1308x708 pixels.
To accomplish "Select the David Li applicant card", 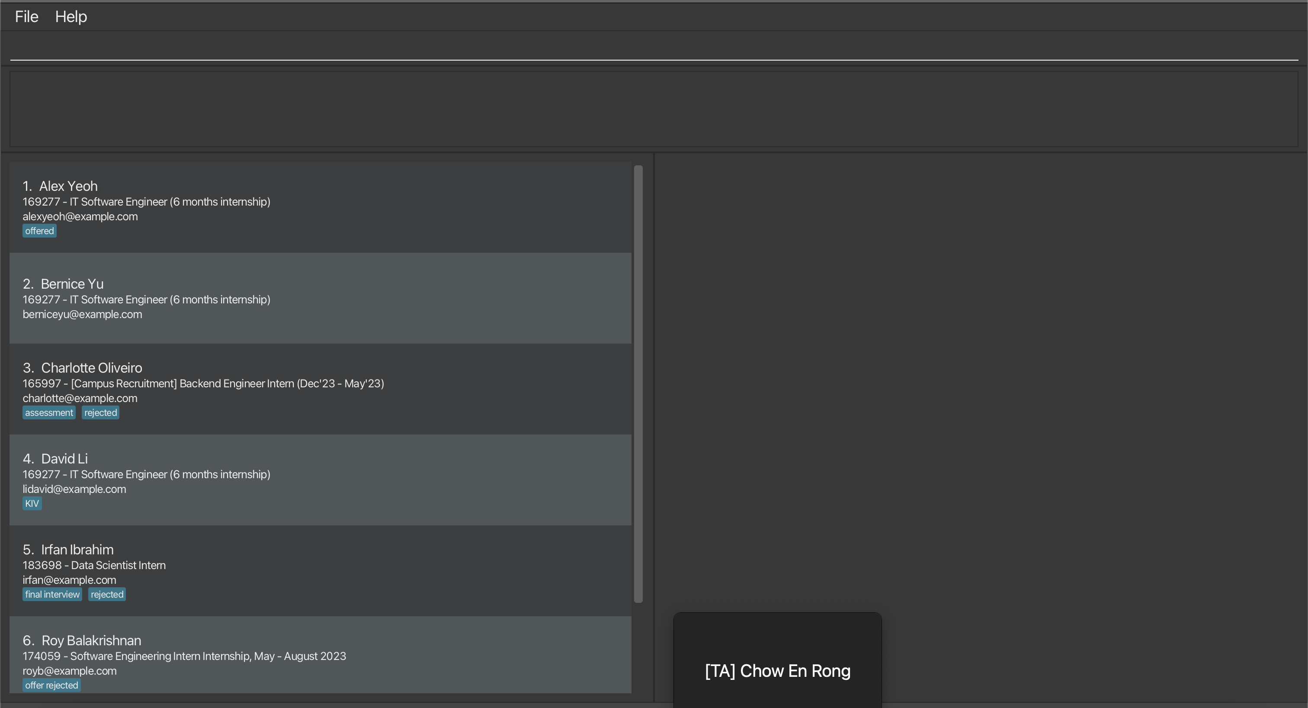I will [x=320, y=480].
